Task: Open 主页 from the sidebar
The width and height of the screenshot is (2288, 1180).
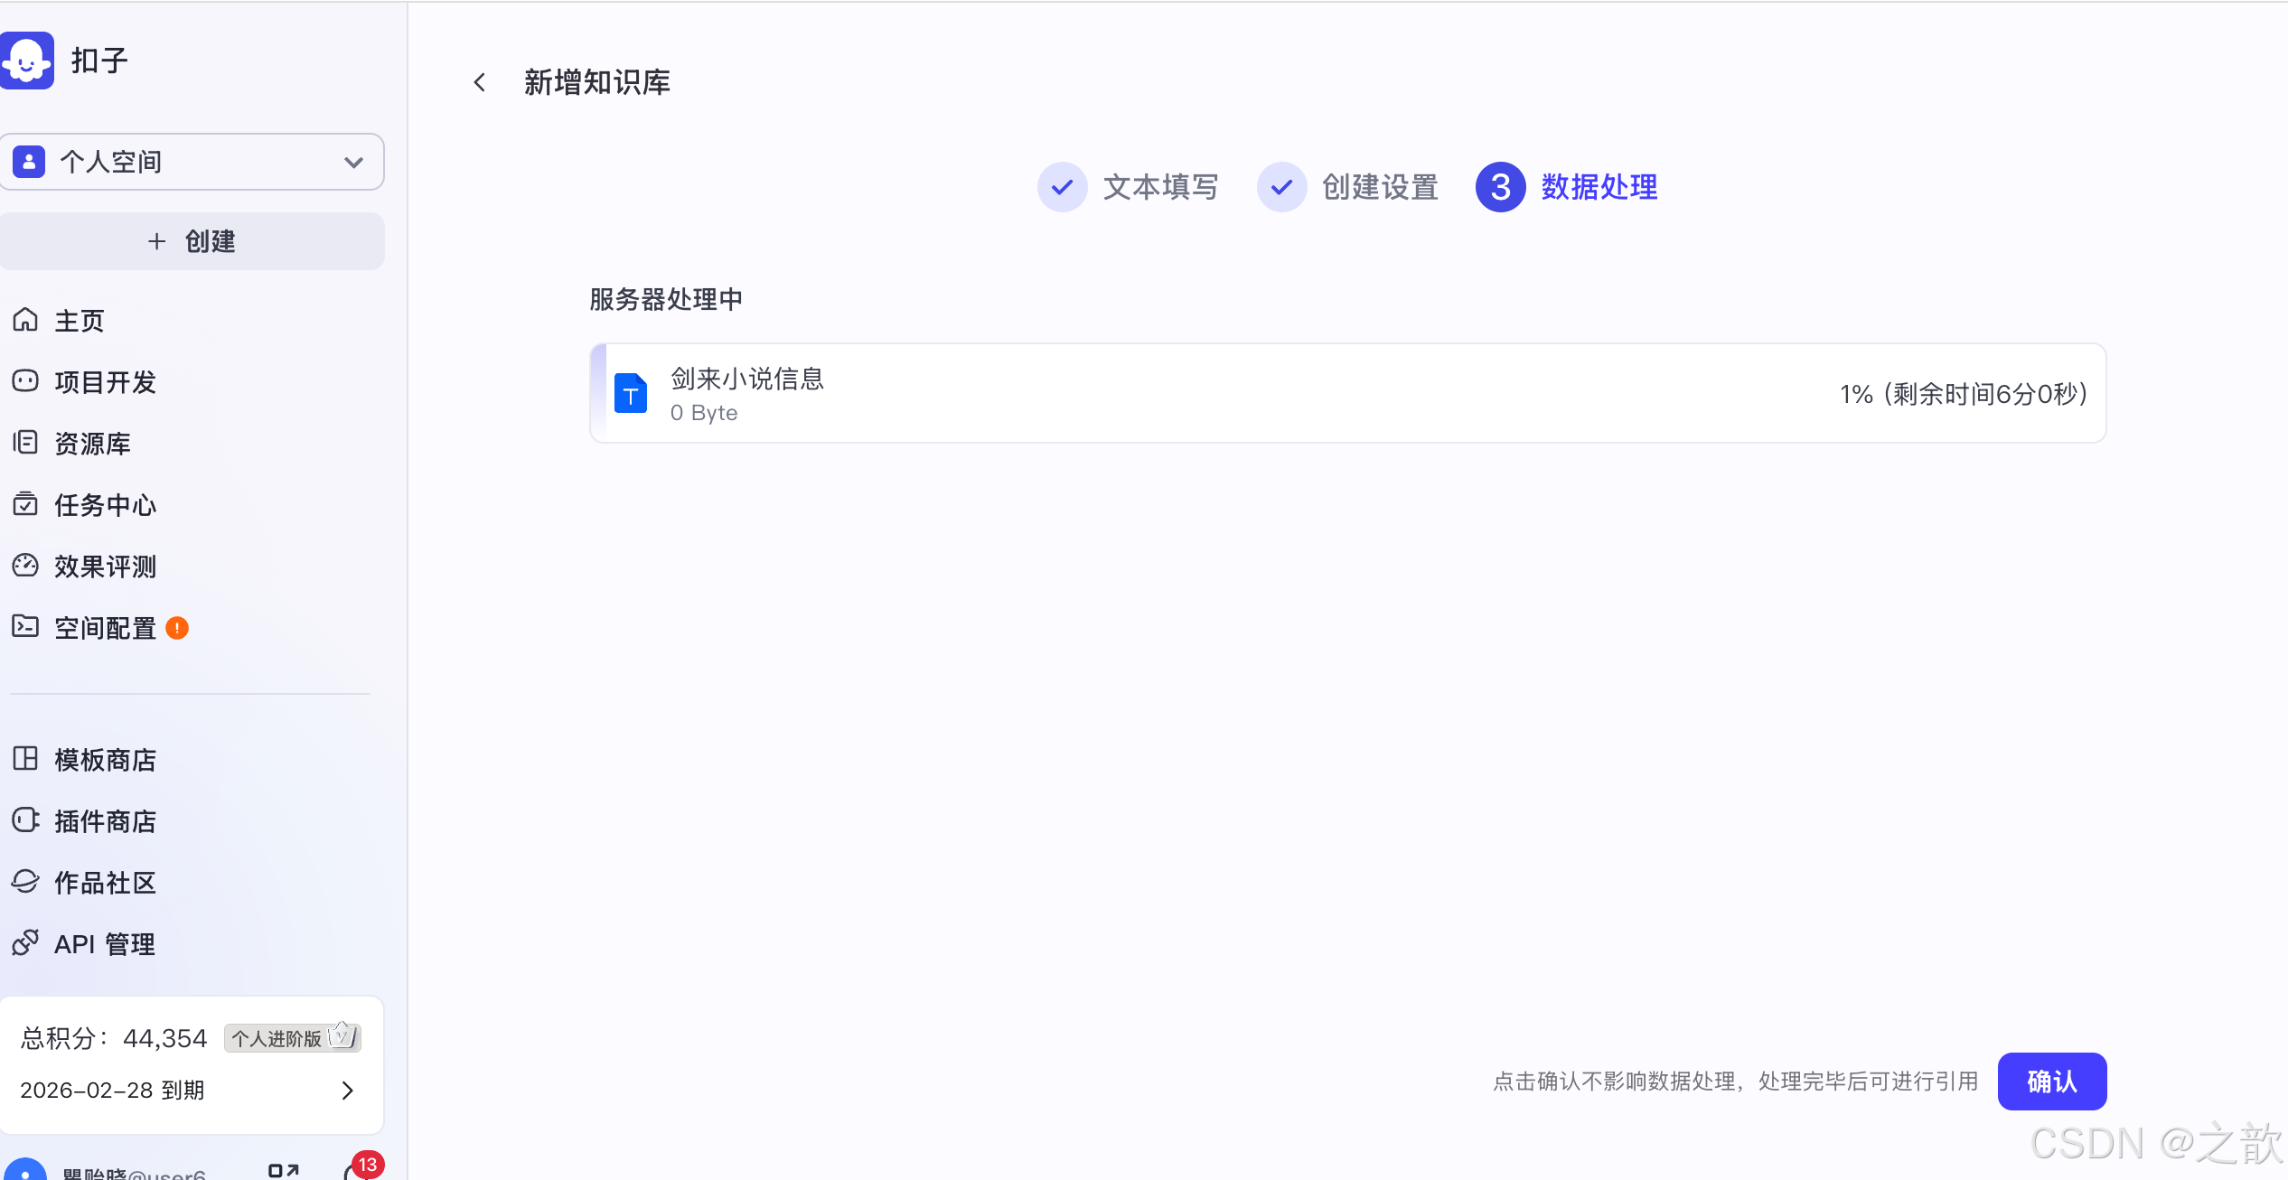Action: pyautogui.click(x=78, y=320)
